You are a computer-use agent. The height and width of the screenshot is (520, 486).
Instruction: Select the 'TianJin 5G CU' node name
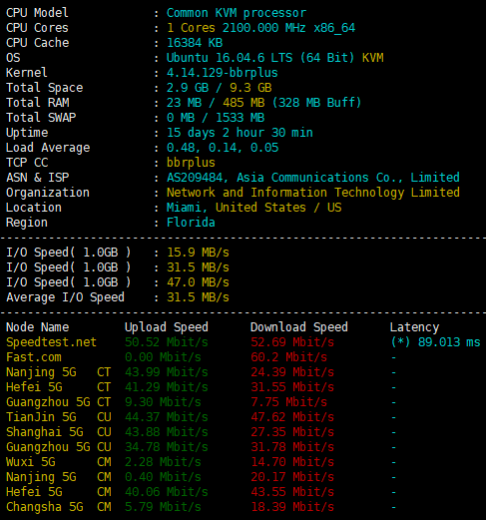[59, 417]
